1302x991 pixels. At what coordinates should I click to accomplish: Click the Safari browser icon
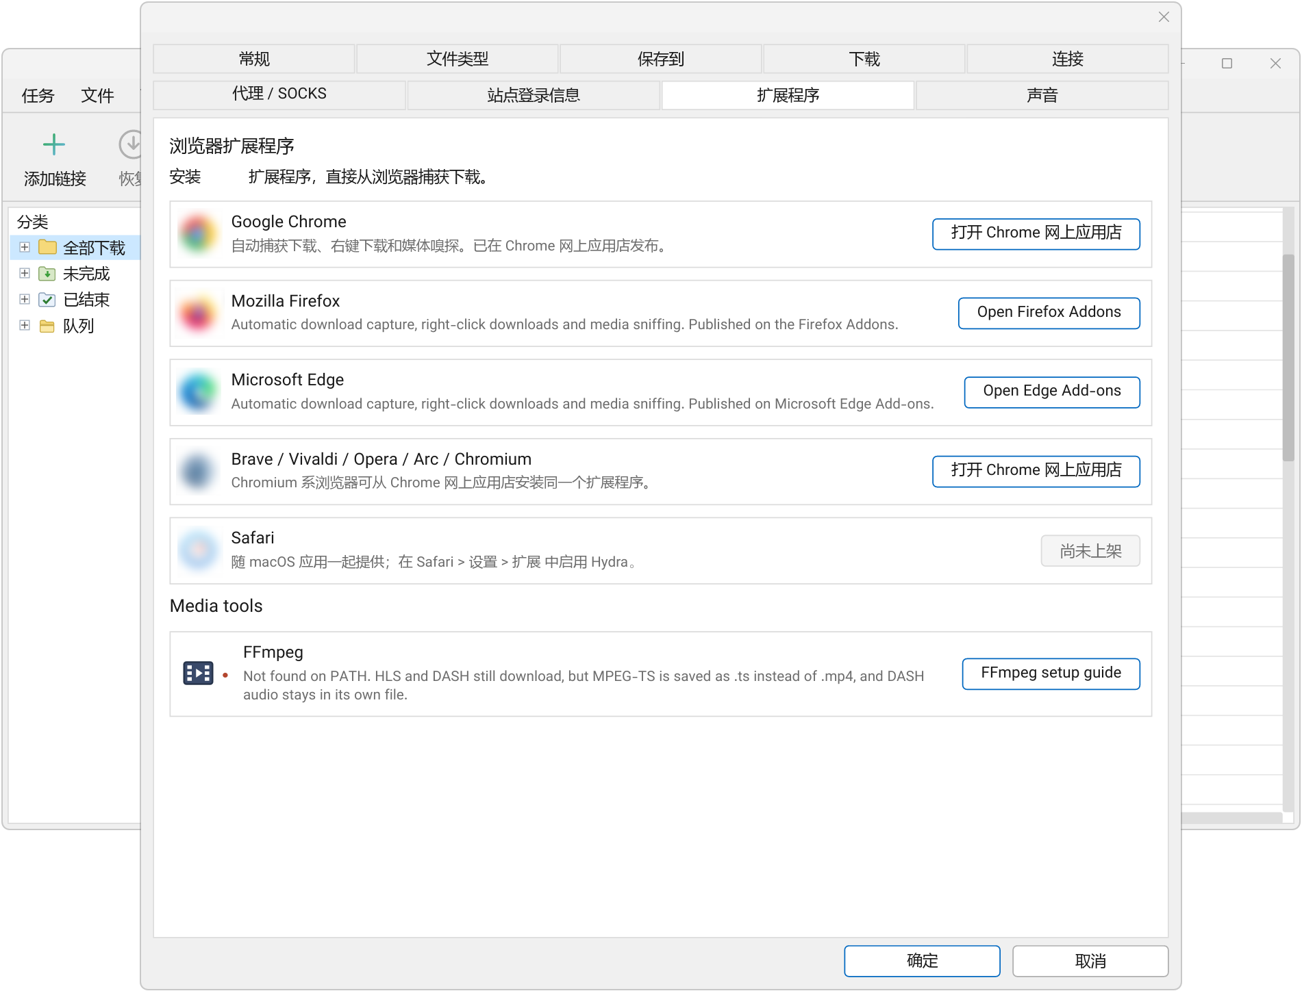point(197,550)
